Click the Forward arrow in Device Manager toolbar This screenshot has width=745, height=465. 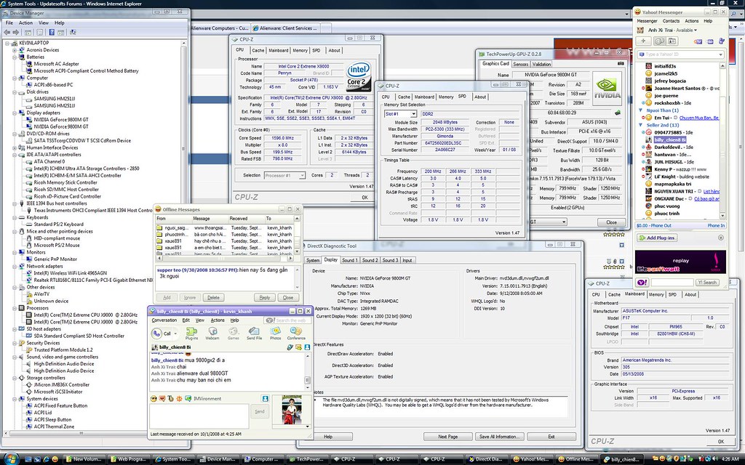tap(16, 32)
